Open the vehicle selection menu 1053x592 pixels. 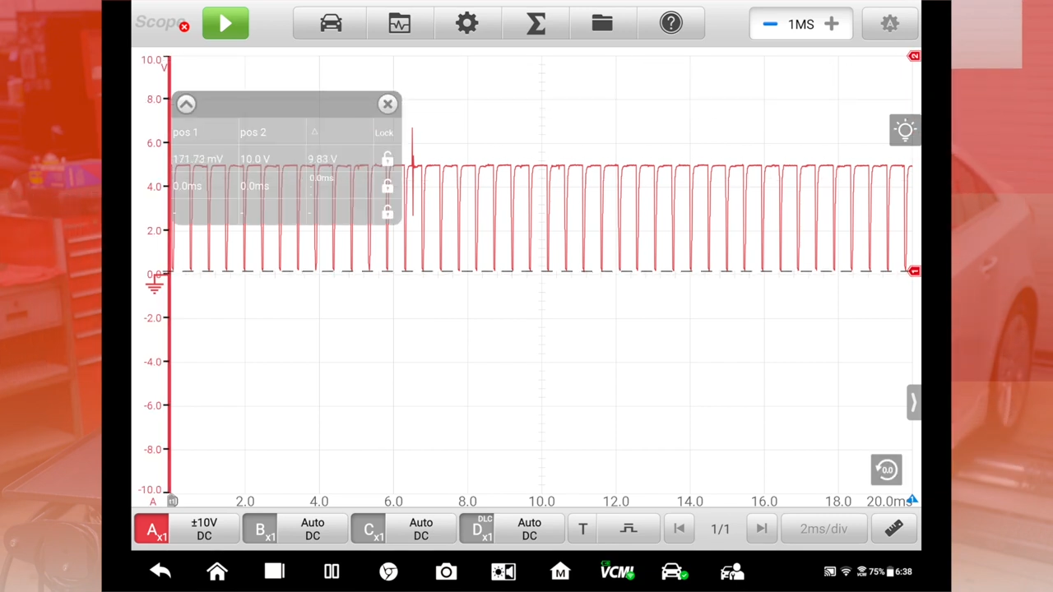[330, 22]
